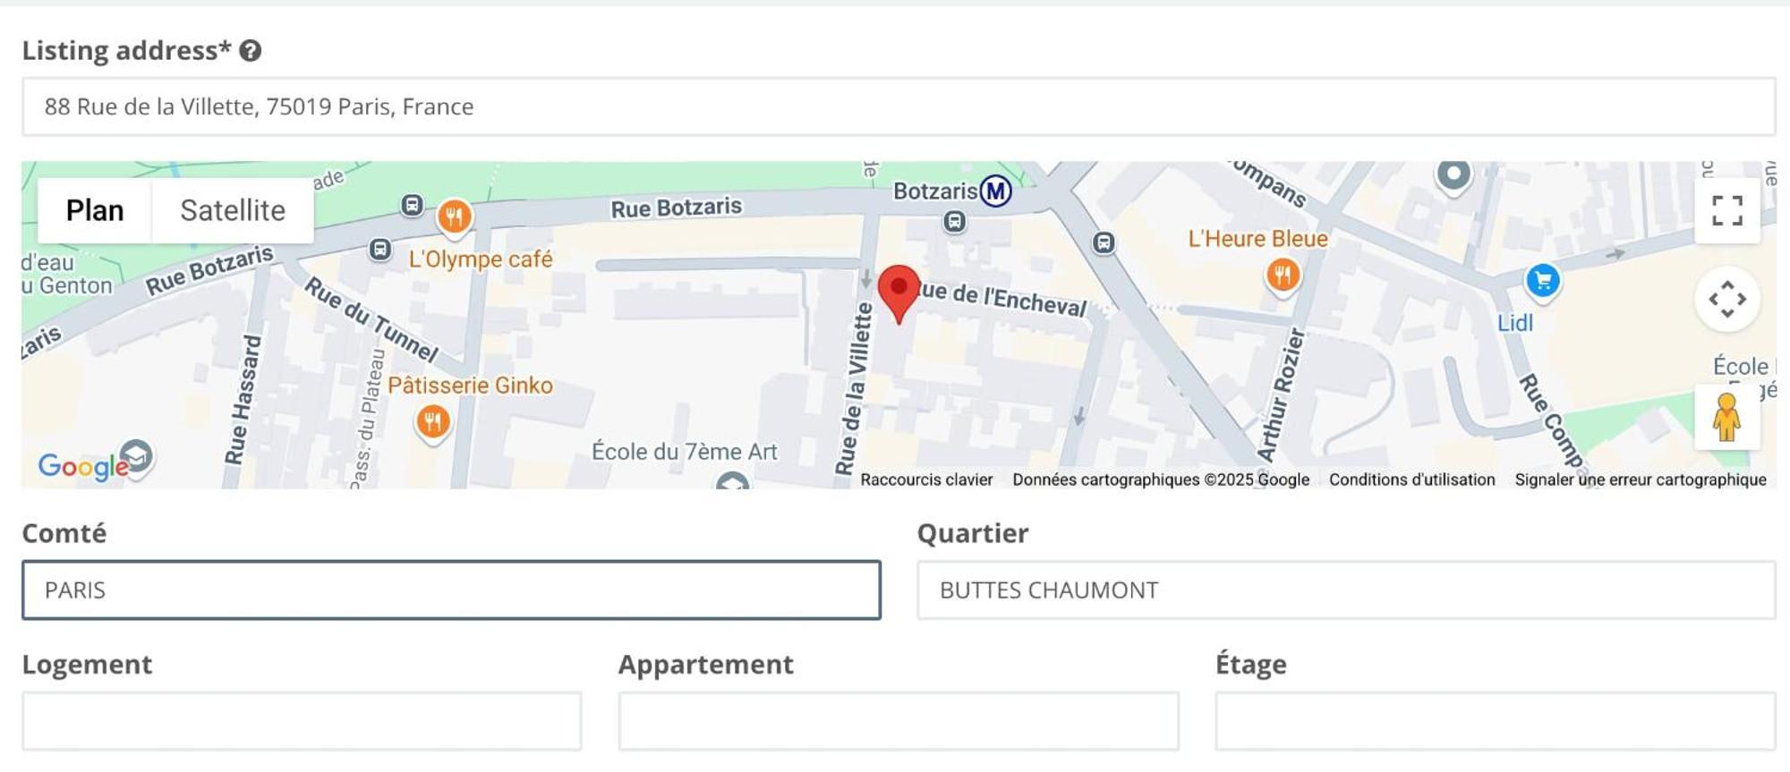Click the help icon beside Listing address
This screenshot has height=772, width=1790.
point(251,51)
